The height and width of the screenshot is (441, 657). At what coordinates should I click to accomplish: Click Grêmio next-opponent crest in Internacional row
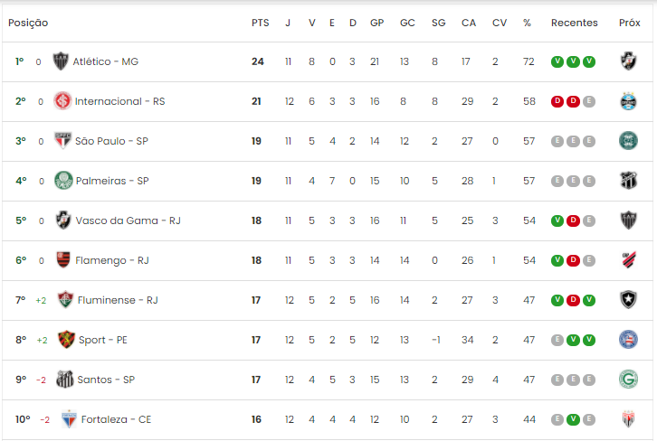point(629,101)
